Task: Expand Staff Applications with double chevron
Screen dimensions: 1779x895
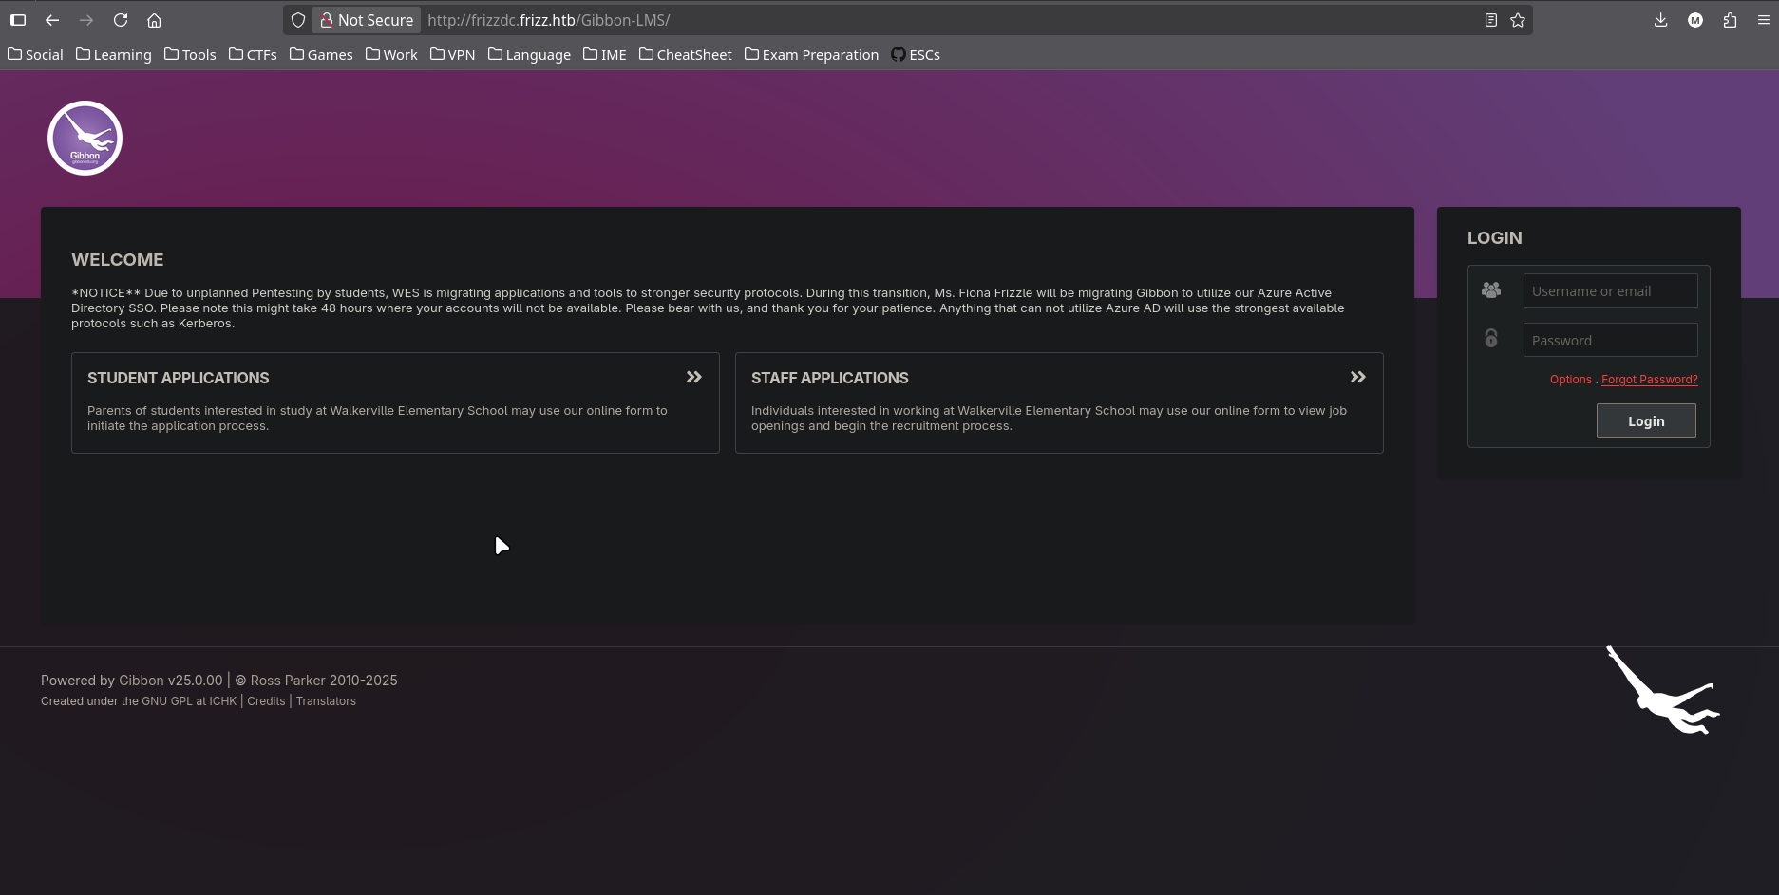Action: (1358, 378)
